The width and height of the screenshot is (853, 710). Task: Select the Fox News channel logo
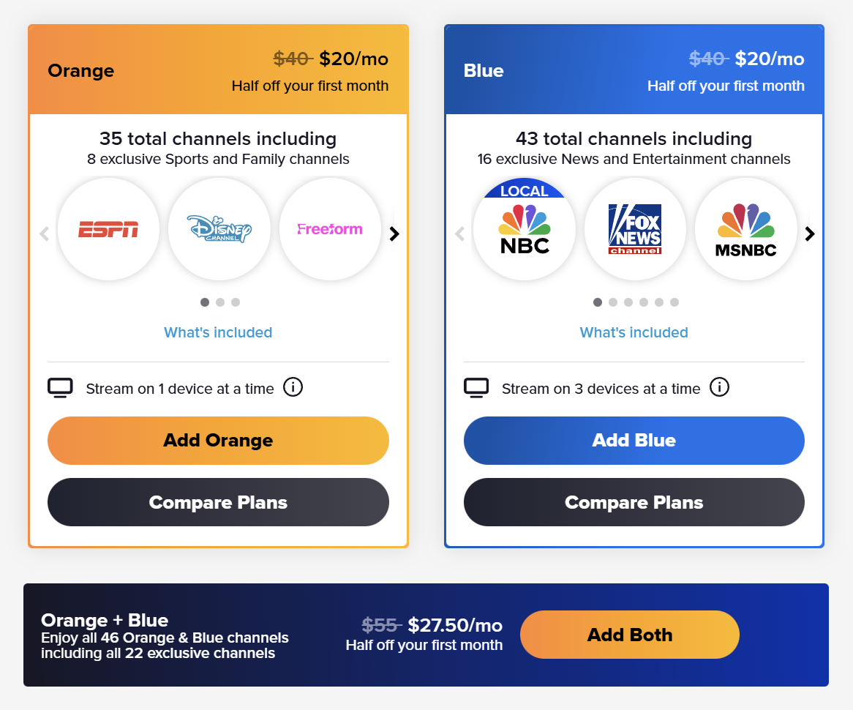tap(635, 229)
